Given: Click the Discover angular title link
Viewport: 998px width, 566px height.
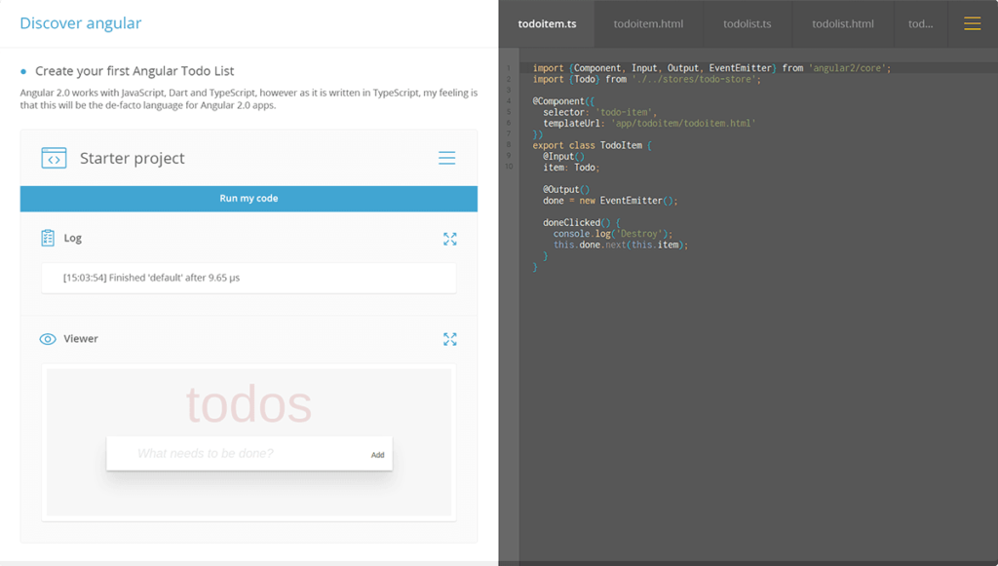Looking at the screenshot, I should pos(80,23).
